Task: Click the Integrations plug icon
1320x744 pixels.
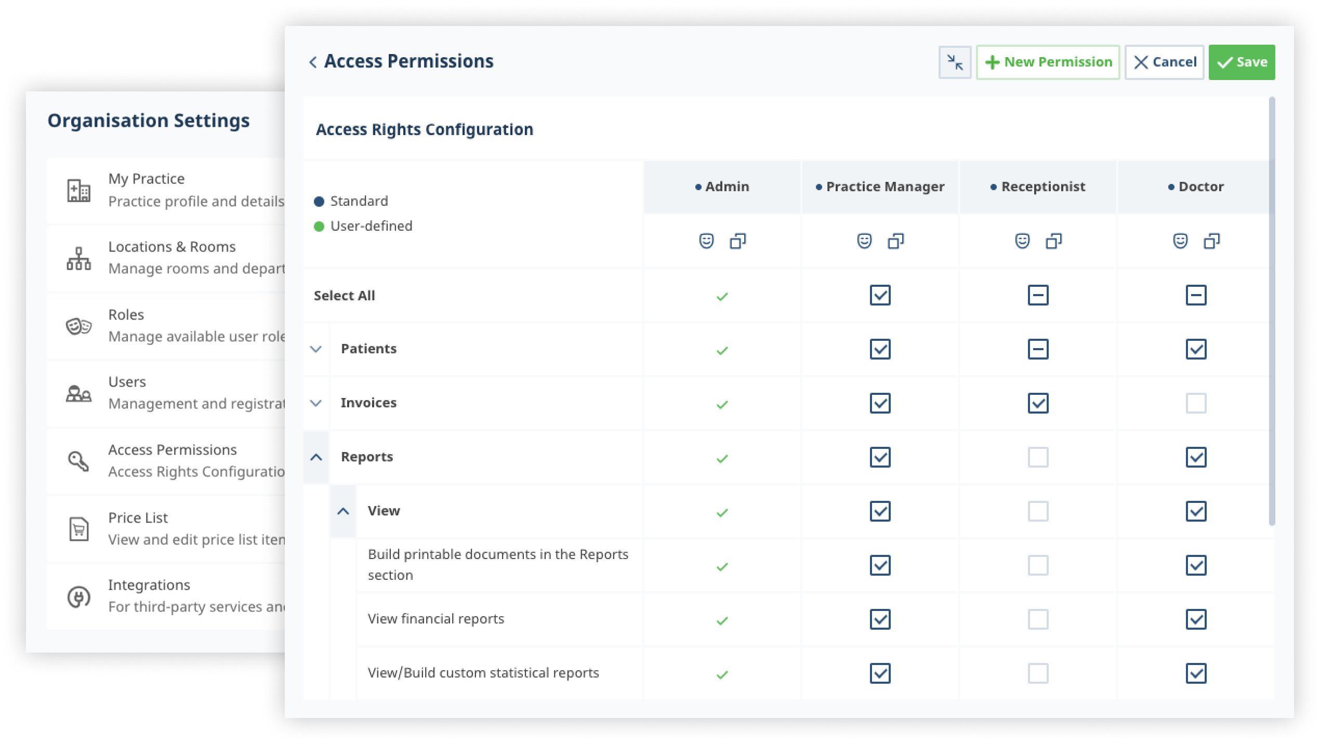Action: [x=78, y=596]
